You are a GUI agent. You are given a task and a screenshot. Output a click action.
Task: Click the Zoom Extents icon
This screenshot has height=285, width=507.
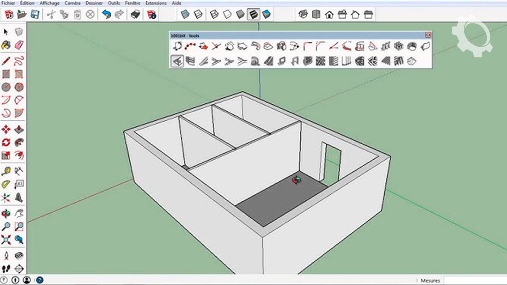(x=6, y=239)
